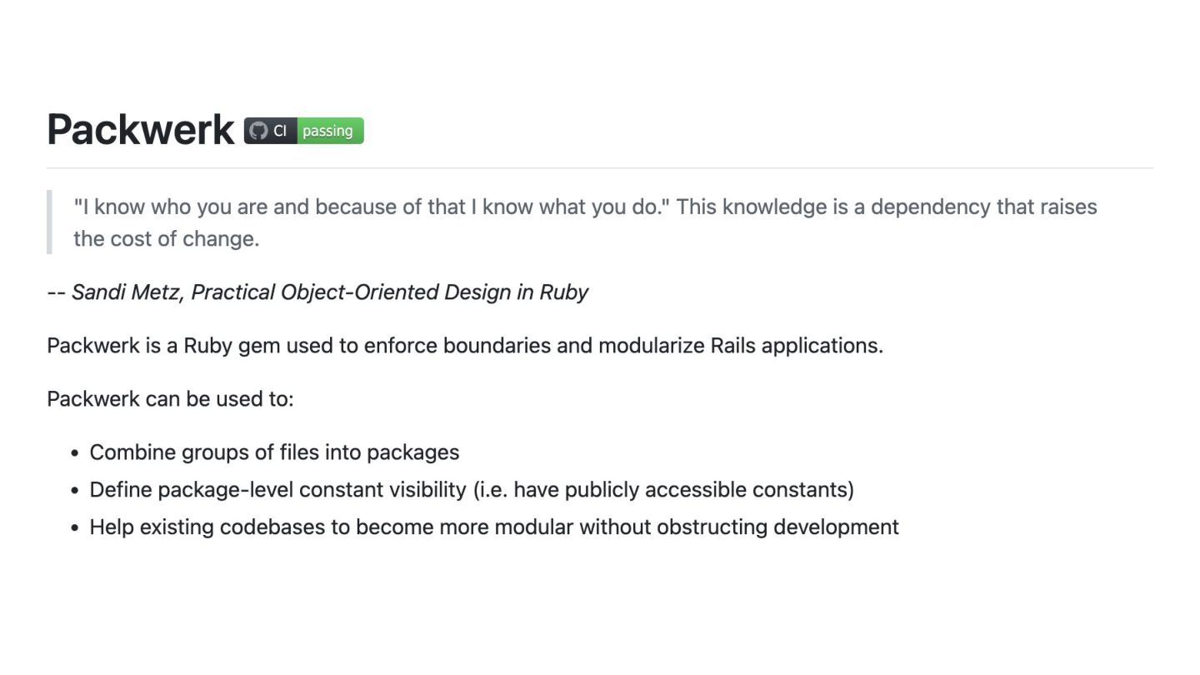Click the GitHub octocat icon in the badge

pyautogui.click(x=259, y=131)
